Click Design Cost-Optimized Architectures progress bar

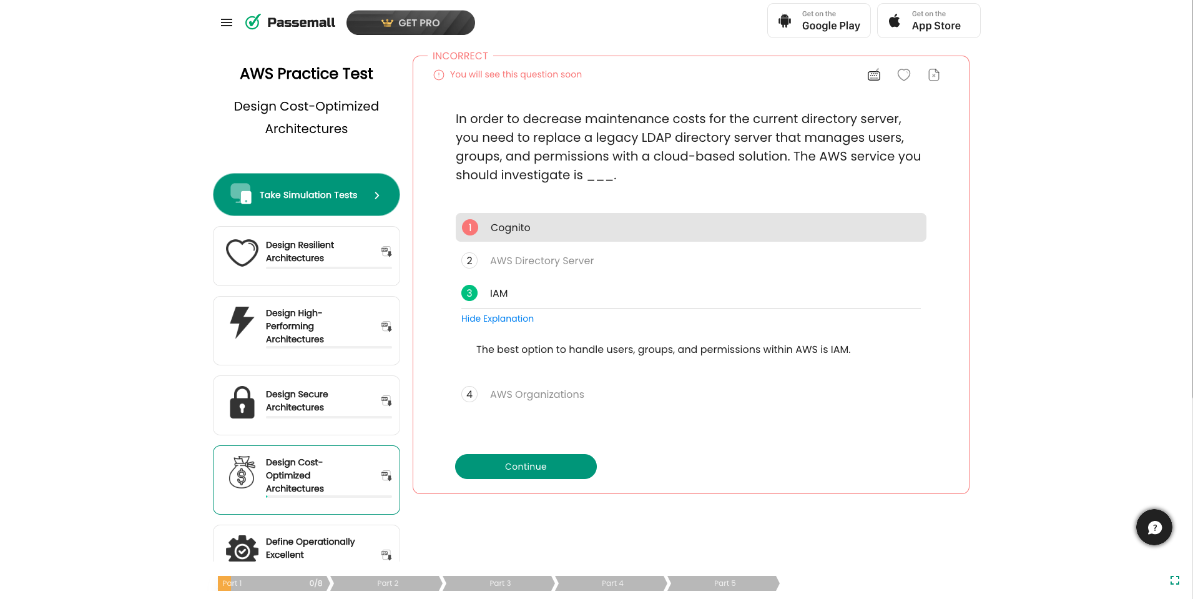(329, 497)
